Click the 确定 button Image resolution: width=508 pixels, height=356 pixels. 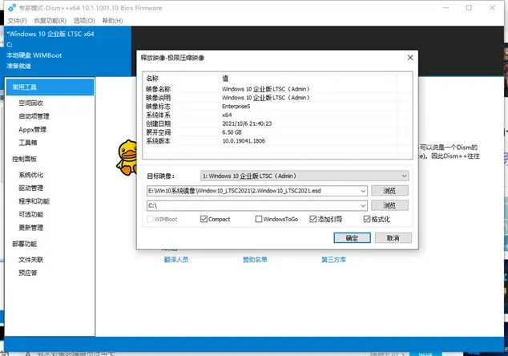point(352,238)
